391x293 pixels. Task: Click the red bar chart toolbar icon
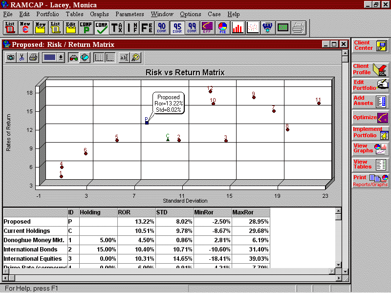238,28
